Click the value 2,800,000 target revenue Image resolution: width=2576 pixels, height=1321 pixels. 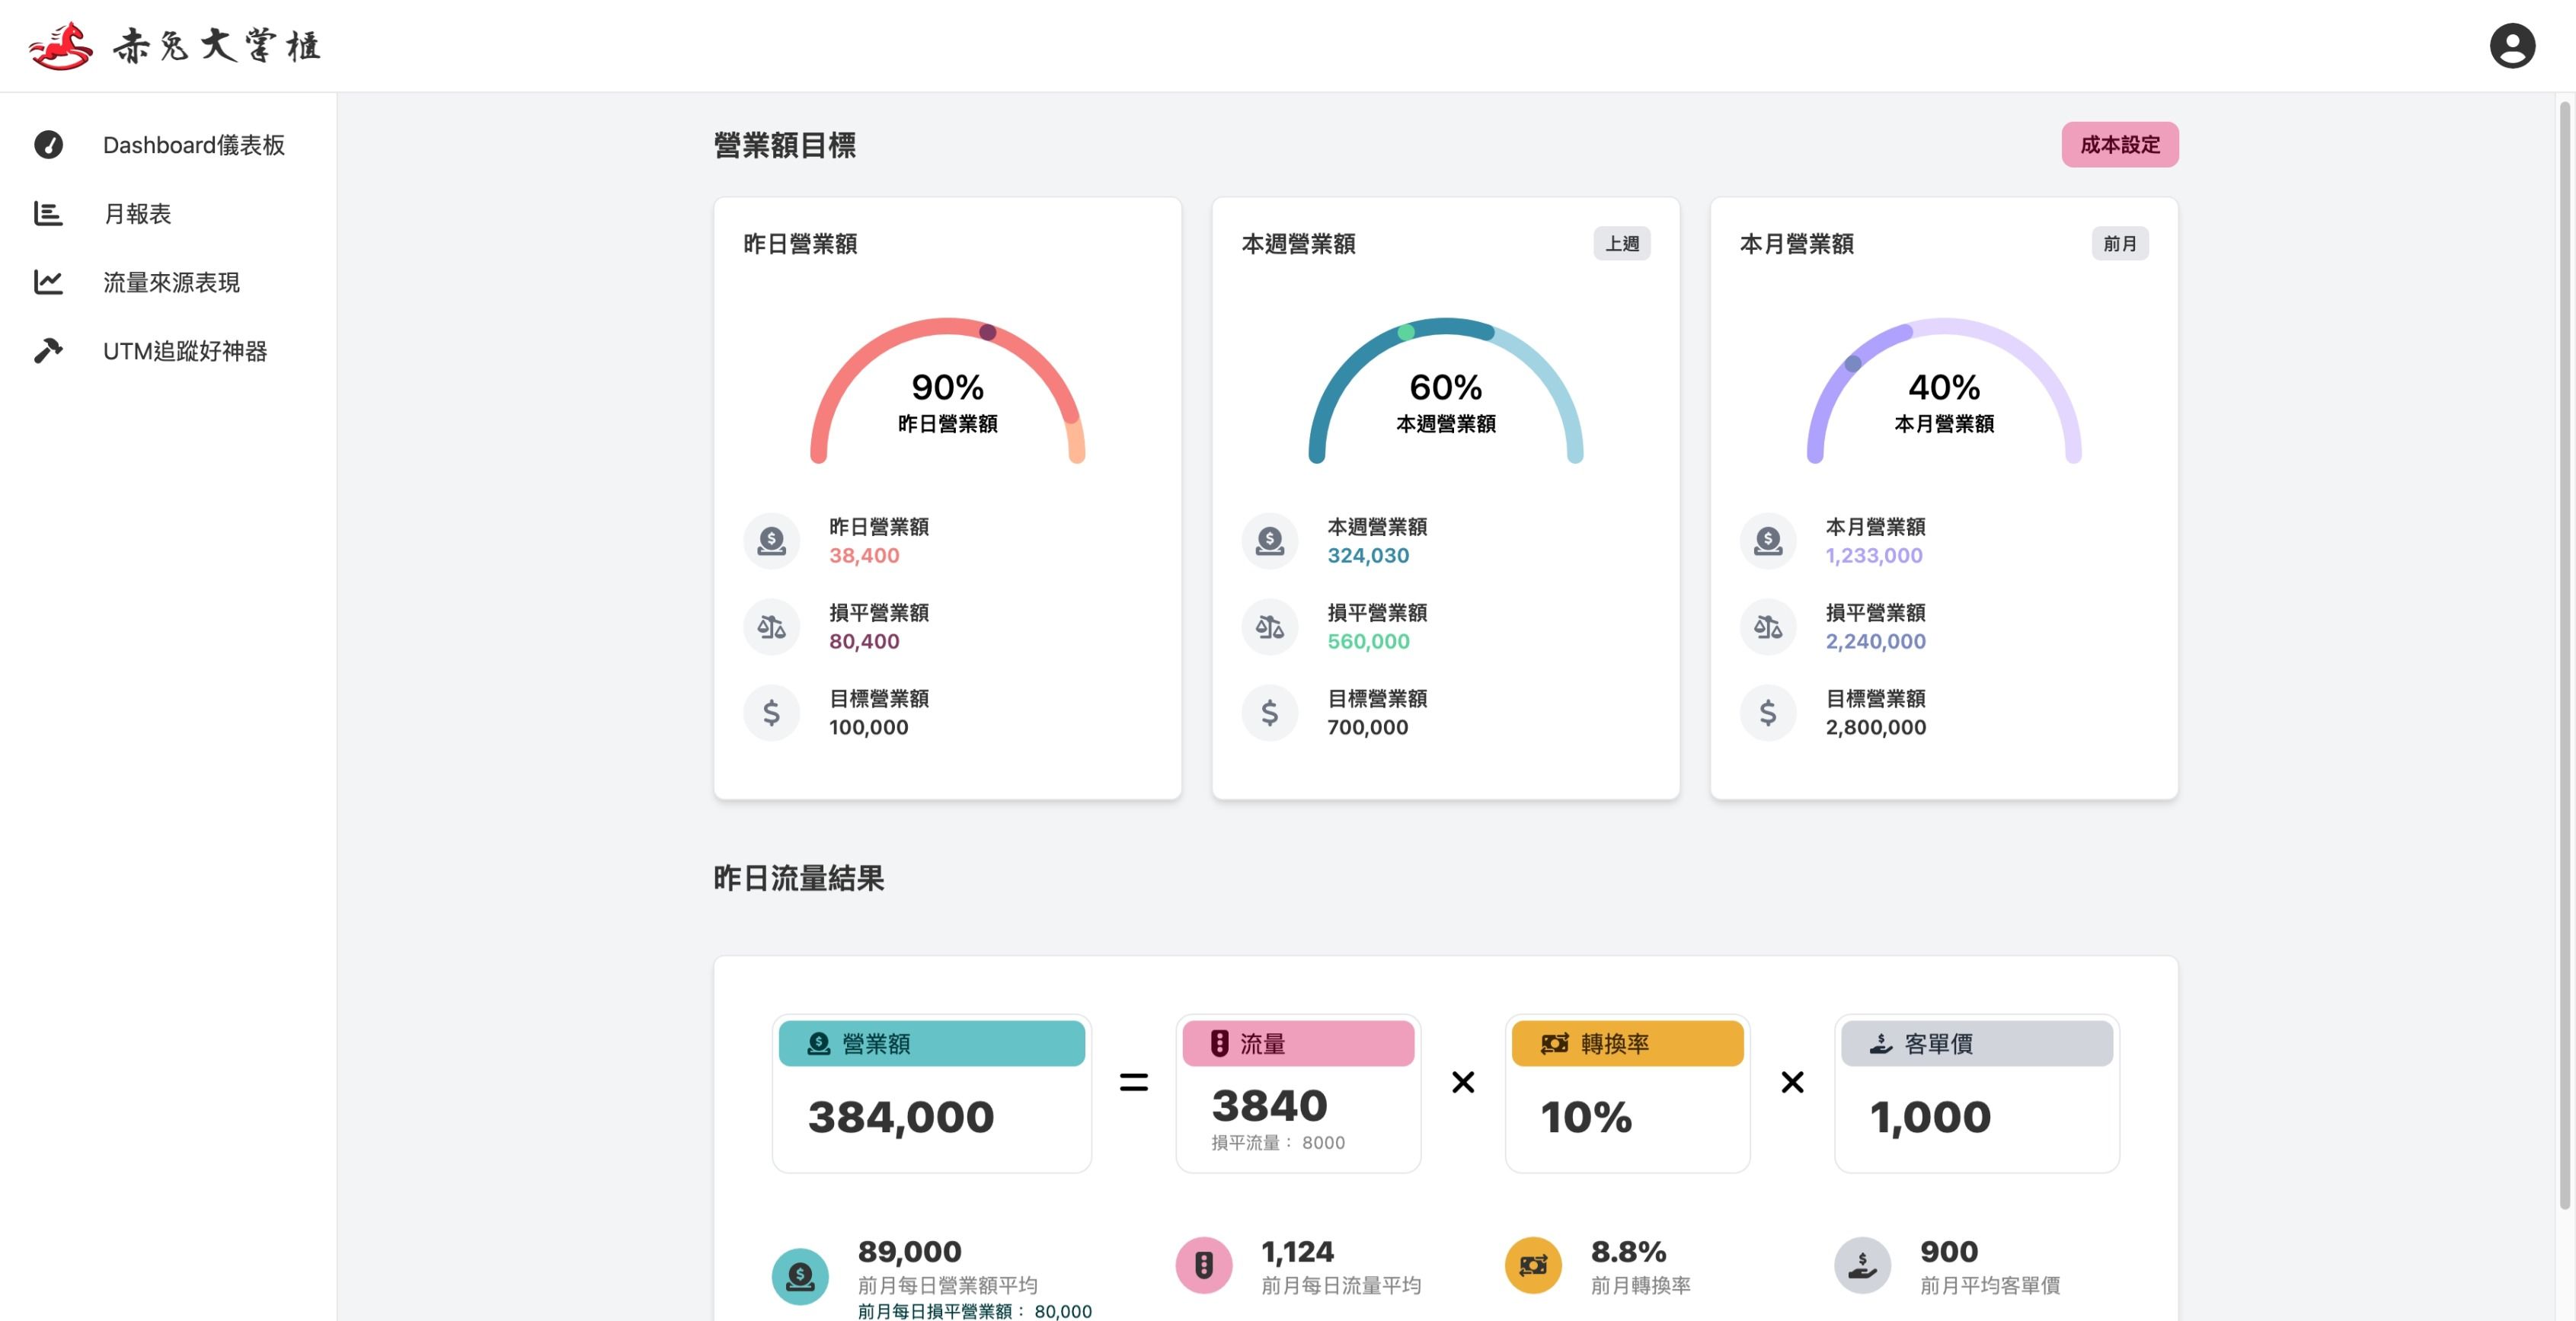pyautogui.click(x=1875, y=727)
